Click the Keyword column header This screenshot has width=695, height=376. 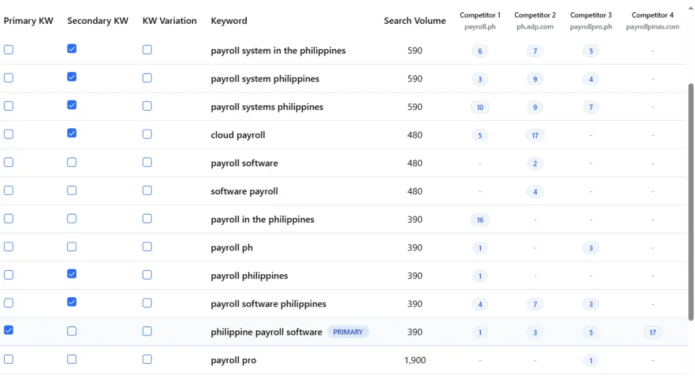click(x=228, y=21)
